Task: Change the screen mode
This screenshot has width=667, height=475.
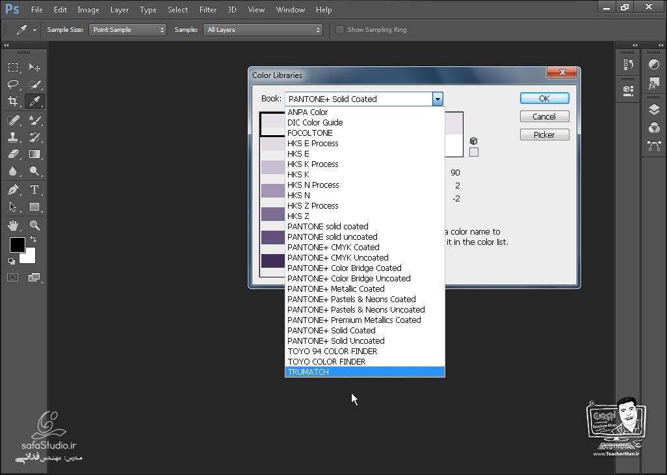Action: 34,277
